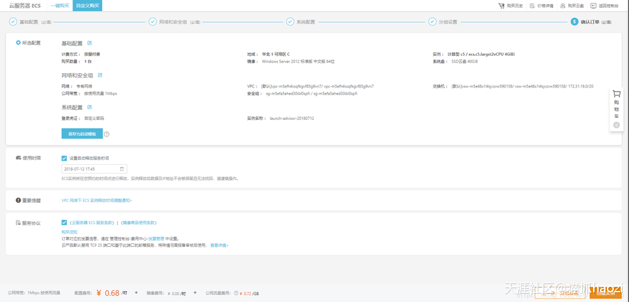Click 确认订单 step label
The image size is (629, 302).
click(x=590, y=22)
